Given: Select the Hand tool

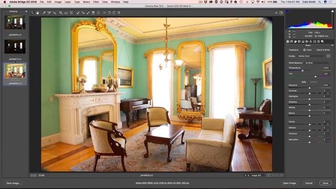Looking at the screenshot, I should click(x=37, y=13).
